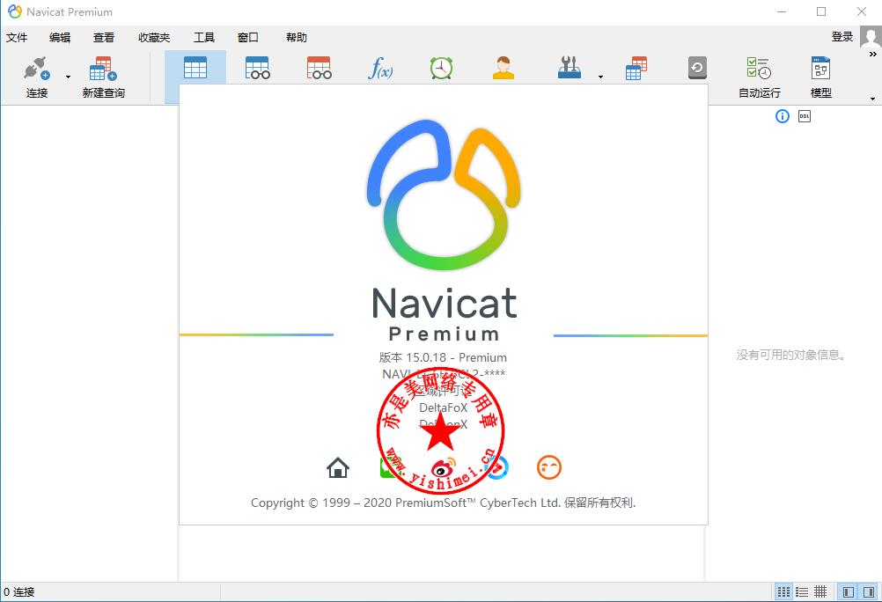Open the 编辑 menu
This screenshot has width=882, height=602.
60,38
